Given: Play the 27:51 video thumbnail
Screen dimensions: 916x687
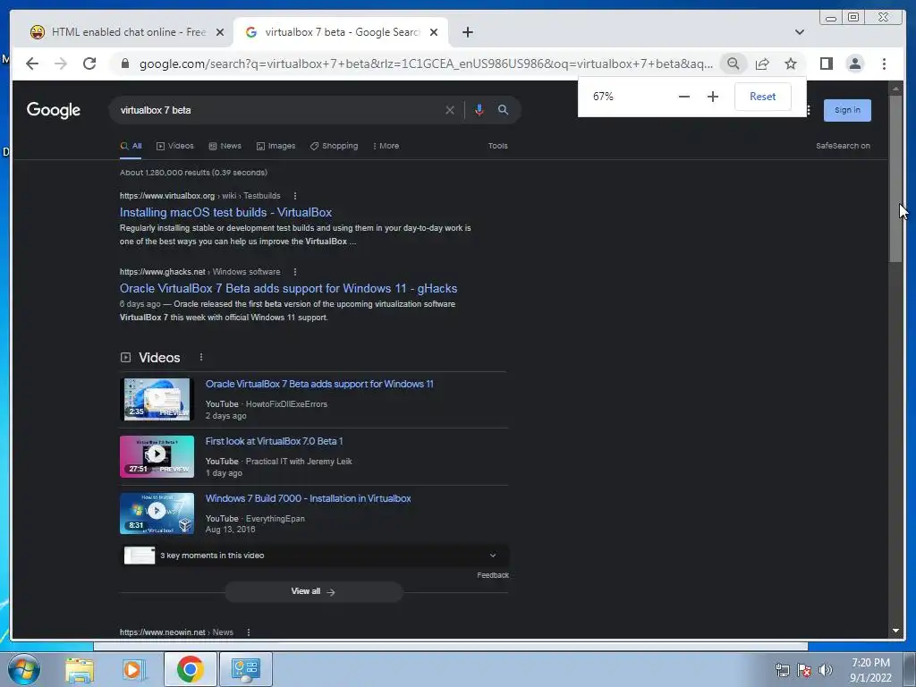Looking at the screenshot, I should (x=157, y=456).
